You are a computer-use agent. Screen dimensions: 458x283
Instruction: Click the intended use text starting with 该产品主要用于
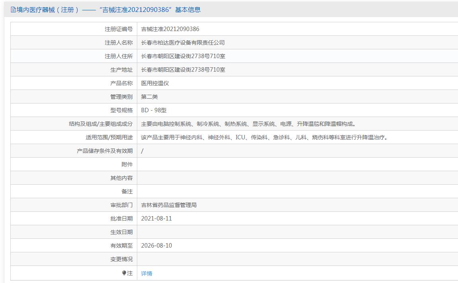(264, 137)
